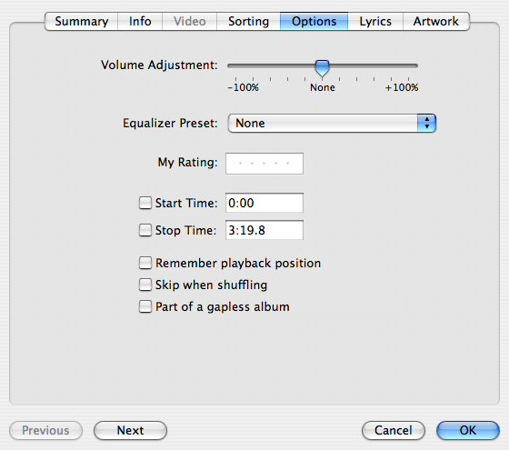Click the Options tab
Screen dimensions: 509x450
[x=314, y=22]
